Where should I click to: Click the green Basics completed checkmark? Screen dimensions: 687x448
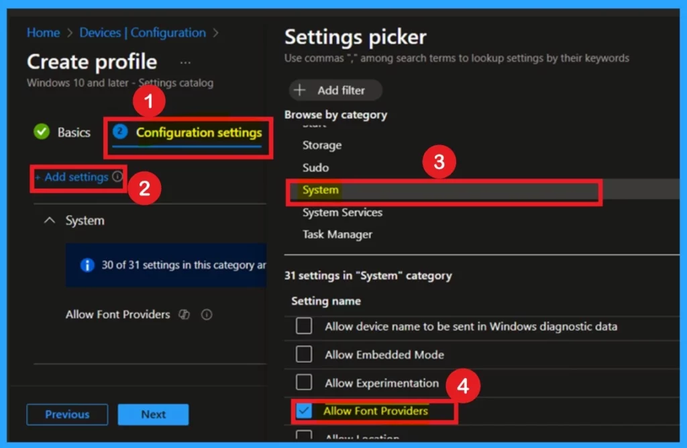42,132
